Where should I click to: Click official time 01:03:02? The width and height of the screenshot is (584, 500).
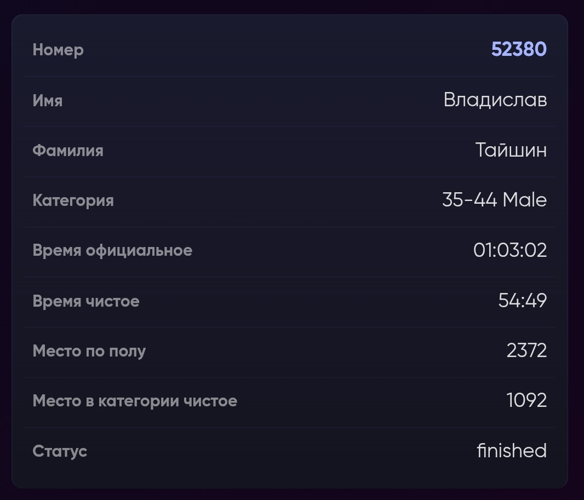pos(510,250)
